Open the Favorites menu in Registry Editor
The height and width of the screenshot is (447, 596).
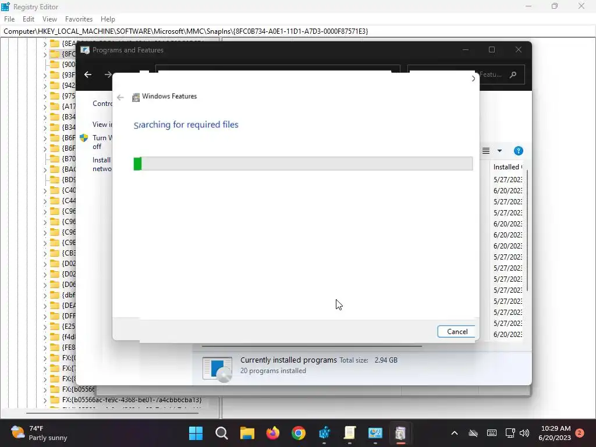click(x=79, y=19)
